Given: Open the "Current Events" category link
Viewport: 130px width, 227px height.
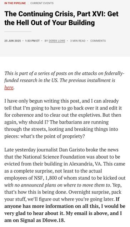Looking at the screenshot, I should (x=42, y=3).
